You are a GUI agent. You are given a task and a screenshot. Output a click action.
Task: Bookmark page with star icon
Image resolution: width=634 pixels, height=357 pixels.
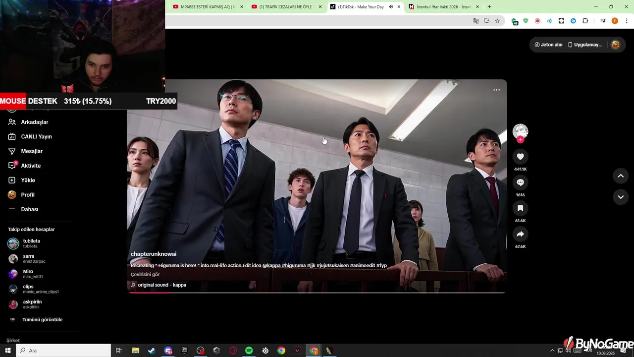497,21
